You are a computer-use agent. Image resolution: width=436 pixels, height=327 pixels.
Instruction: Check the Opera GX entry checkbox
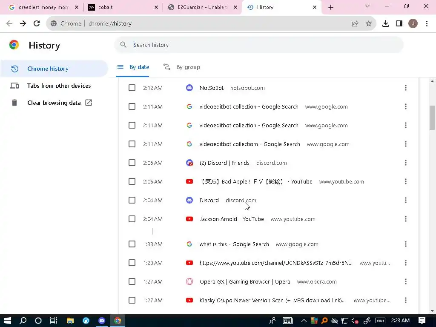(132, 281)
